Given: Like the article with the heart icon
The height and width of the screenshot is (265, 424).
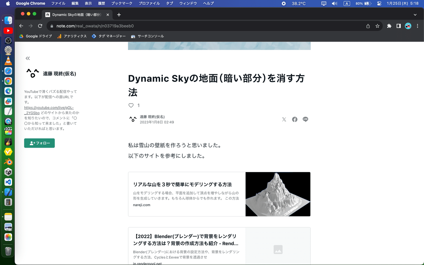Looking at the screenshot, I should coord(131,105).
